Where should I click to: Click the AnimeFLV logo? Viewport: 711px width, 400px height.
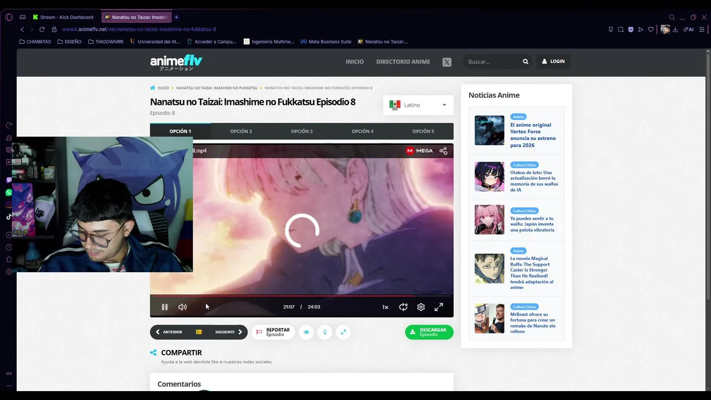point(176,62)
